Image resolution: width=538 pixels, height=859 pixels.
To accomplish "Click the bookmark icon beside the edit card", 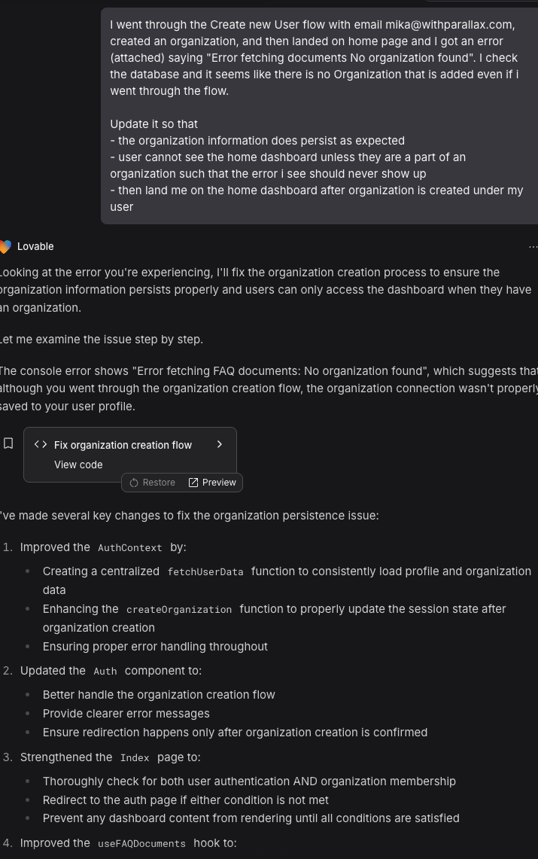I will 8,443.
